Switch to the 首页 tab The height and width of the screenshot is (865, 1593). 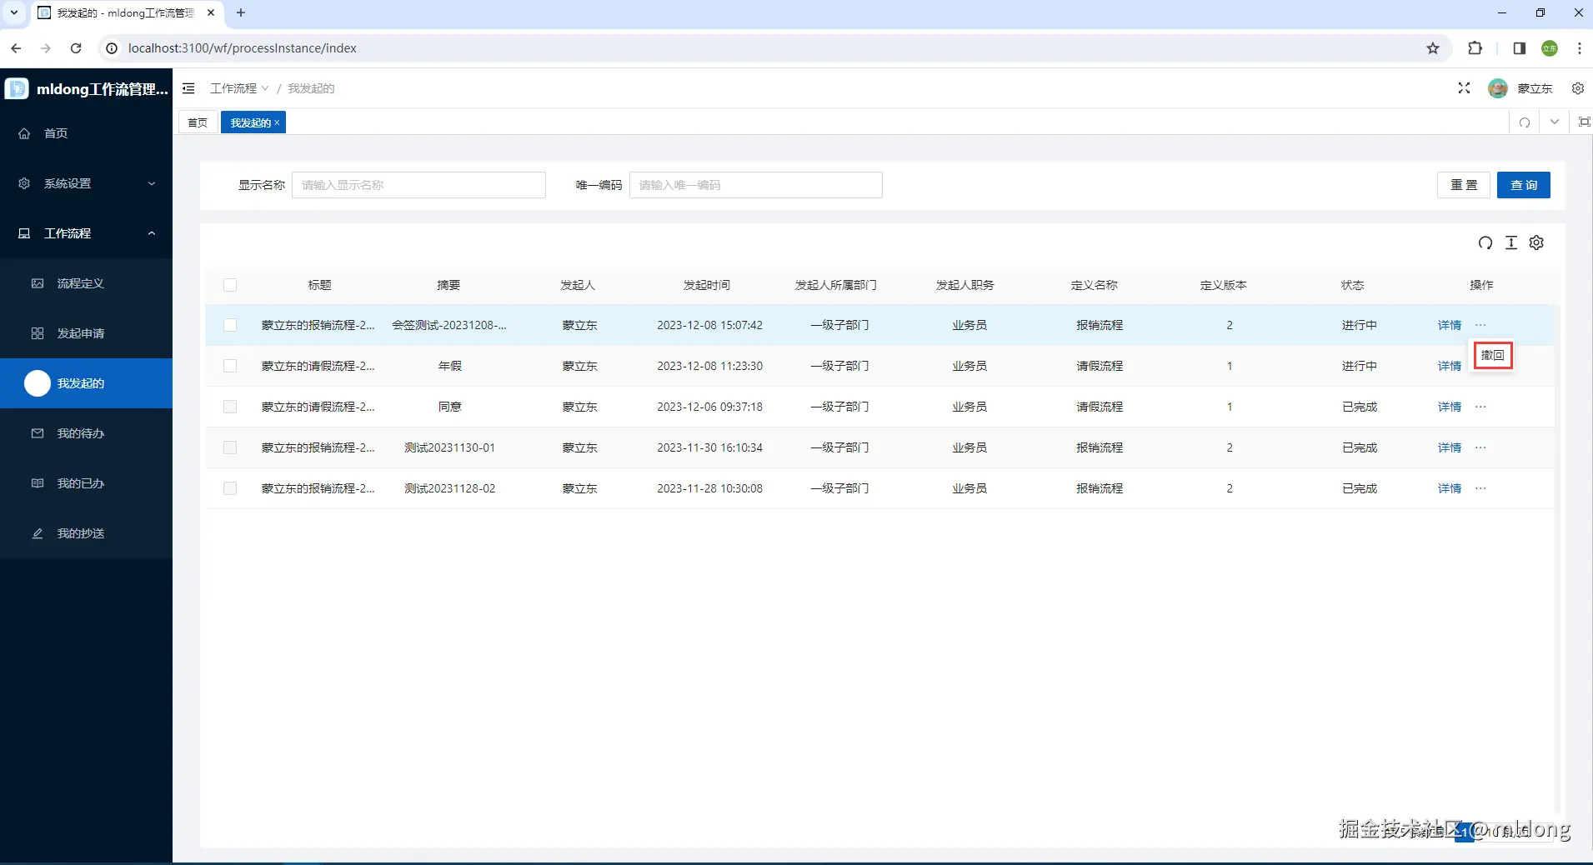point(198,122)
